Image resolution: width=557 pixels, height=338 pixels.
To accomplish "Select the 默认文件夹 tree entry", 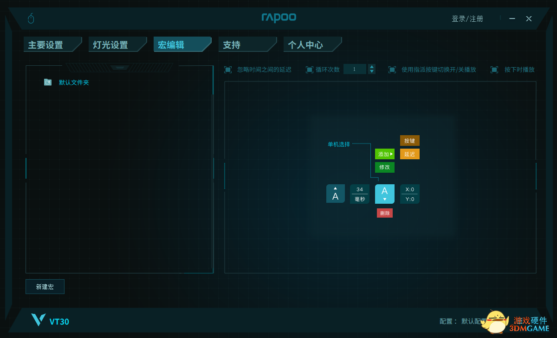I will coord(73,82).
